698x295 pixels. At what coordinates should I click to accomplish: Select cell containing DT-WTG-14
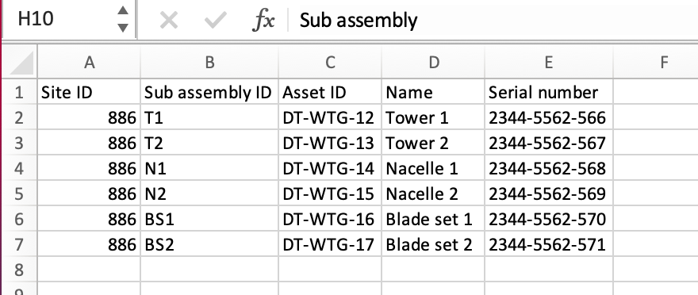330,169
